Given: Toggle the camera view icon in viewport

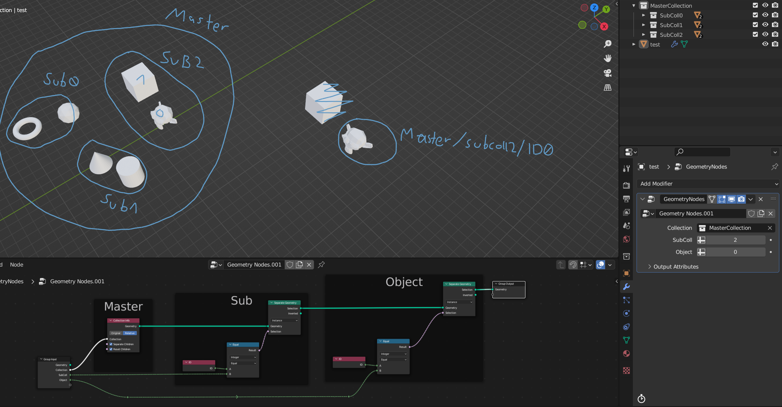Looking at the screenshot, I should point(607,73).
